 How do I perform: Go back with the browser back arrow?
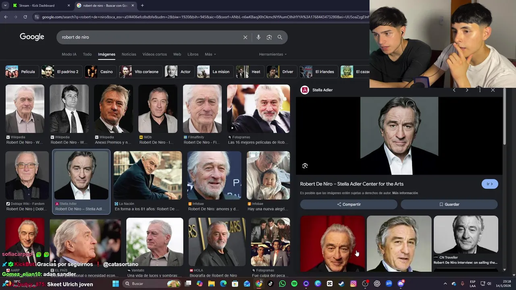pyautogui.click(x=6, y=17)
